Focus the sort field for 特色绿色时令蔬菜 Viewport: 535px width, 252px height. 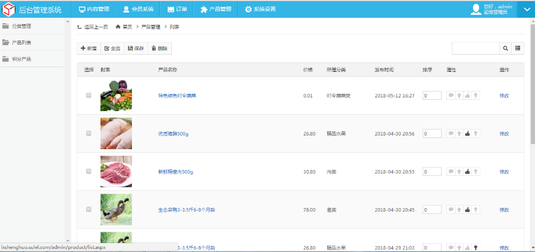coord(432,96)
